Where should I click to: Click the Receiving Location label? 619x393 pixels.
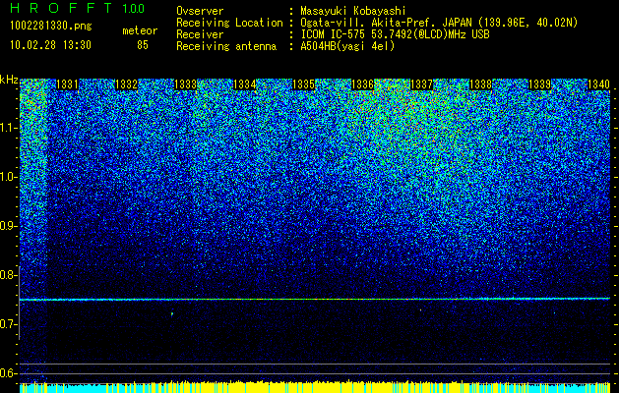(x=229, y=23)
